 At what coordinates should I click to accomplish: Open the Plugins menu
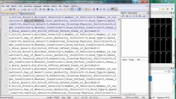pos(66,6)
